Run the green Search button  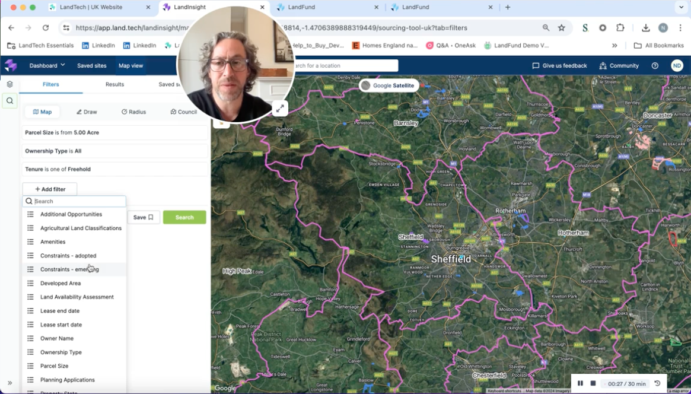tap(184, 217)
